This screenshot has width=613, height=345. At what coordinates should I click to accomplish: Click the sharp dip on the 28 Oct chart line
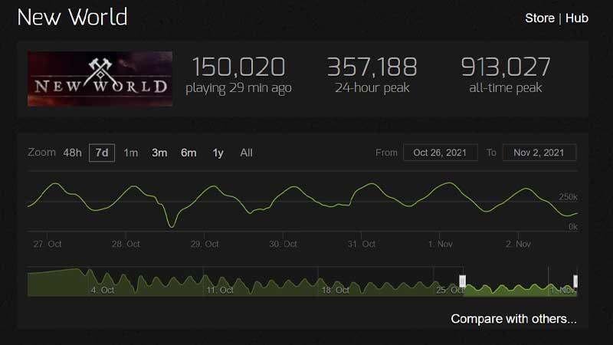[x=171, y=225]
